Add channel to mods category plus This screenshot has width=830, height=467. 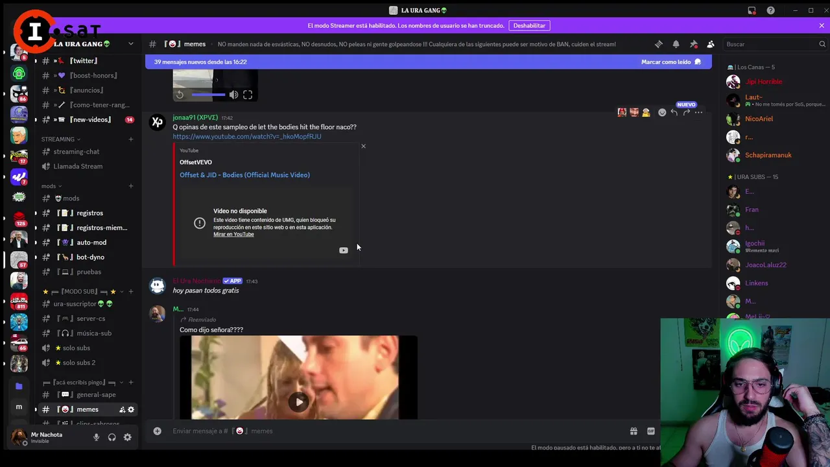click(131, 186)
